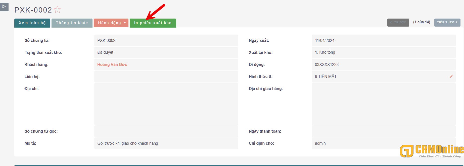Click the CRMOnline logo
The width and height of the screenshot is (464, 166).
pyautogui.click(x=432, y=151)
